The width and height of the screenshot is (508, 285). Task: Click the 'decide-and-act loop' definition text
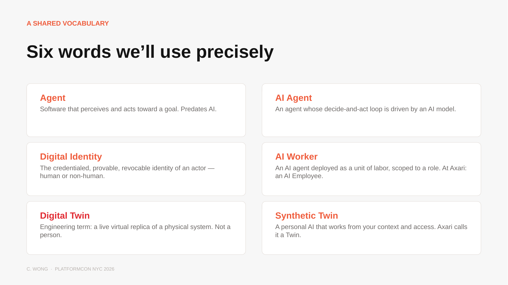[366, 109]
